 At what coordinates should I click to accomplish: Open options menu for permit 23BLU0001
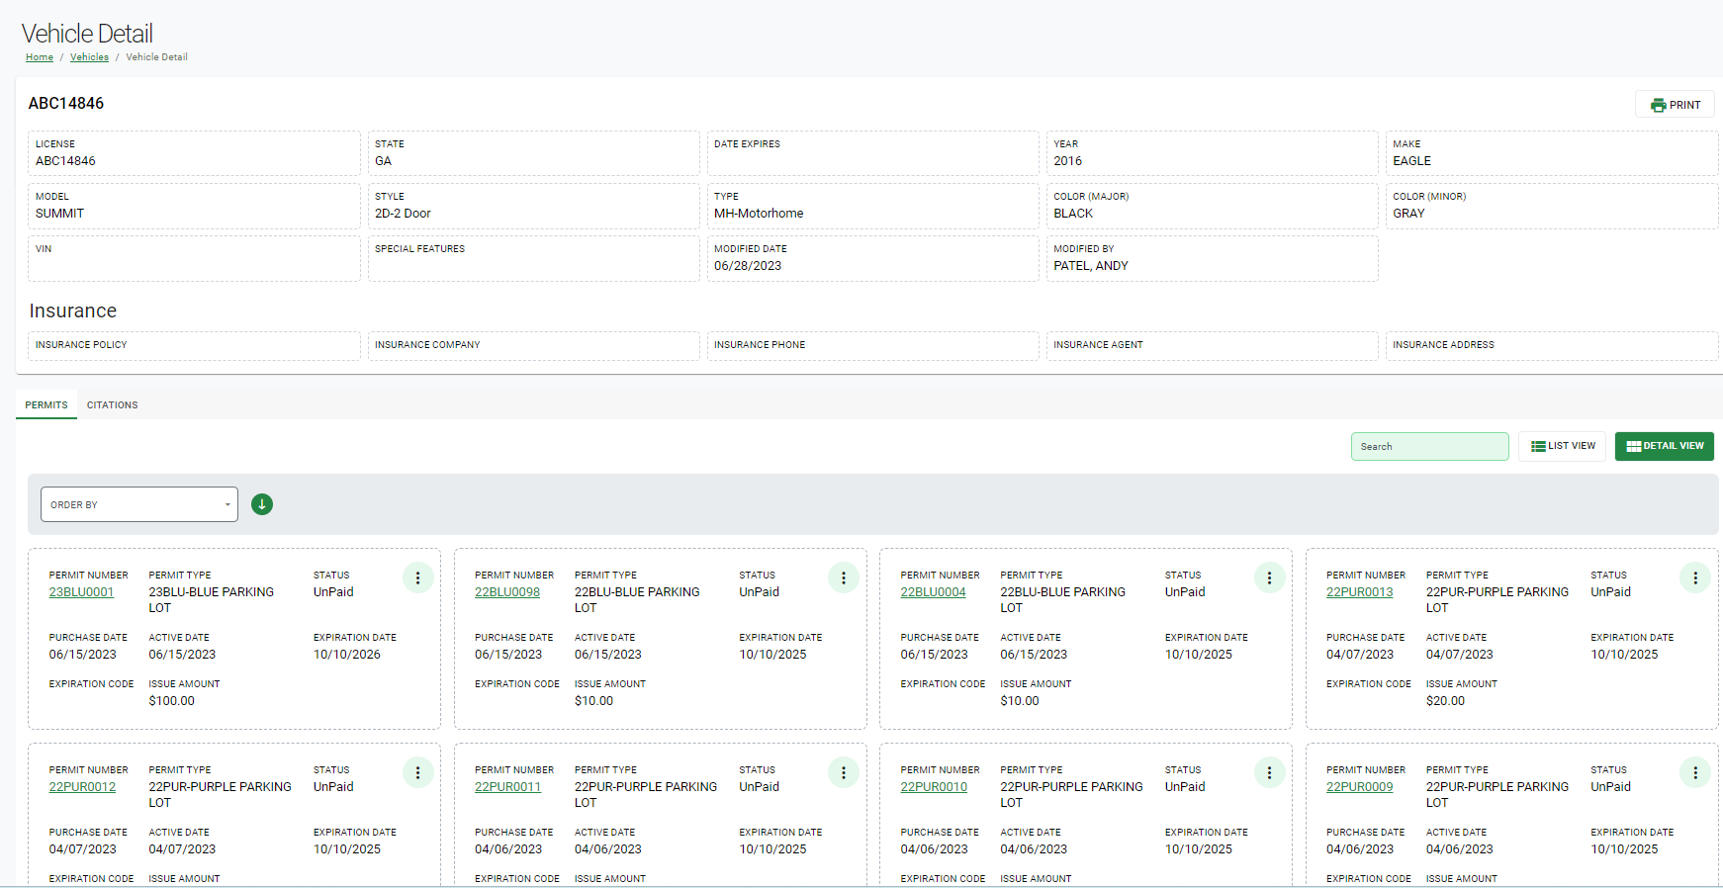pyautogui.click(x=417, y=577)
